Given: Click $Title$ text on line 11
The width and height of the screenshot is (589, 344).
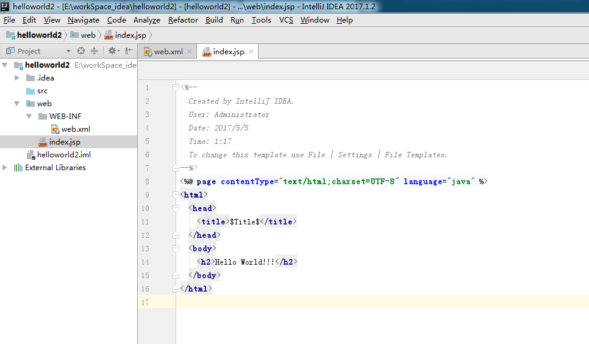Looking at the screenshot, I should tap(245, 222).
